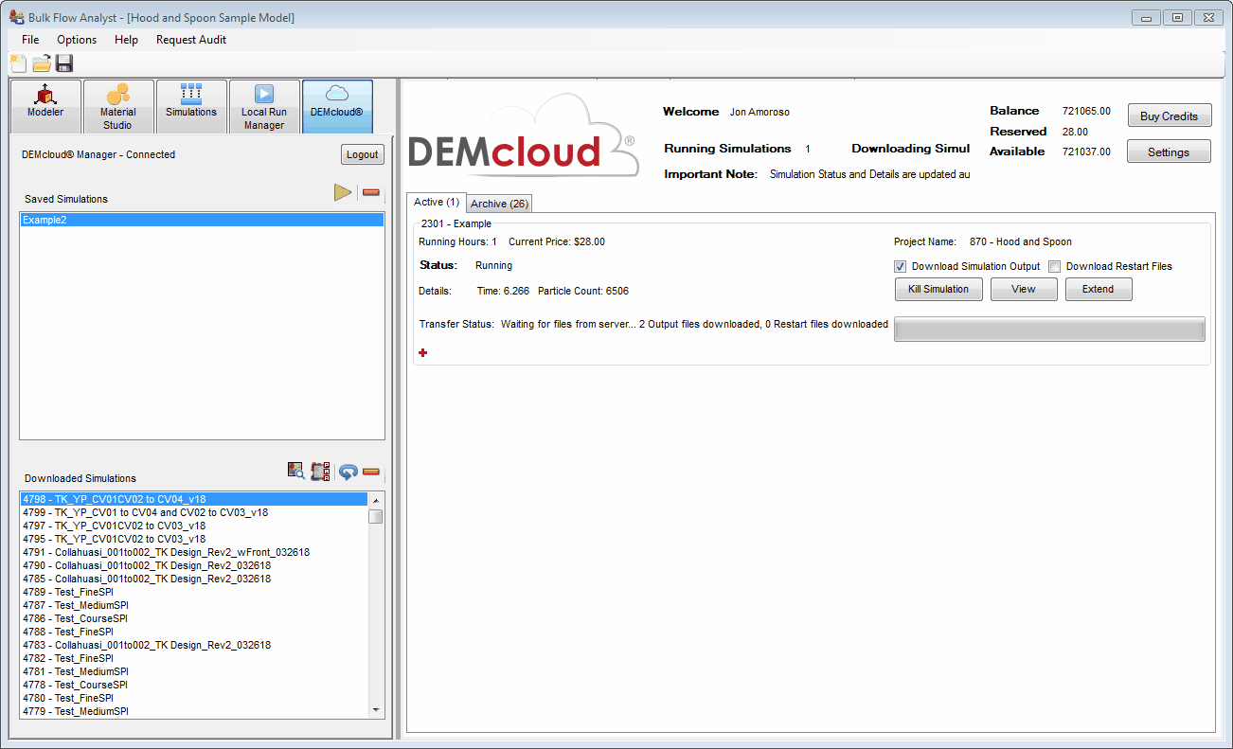Delete downloaded simulation with the red minus icon
The height and width of the screenshot is (749, 1233).
click(371, 472)
